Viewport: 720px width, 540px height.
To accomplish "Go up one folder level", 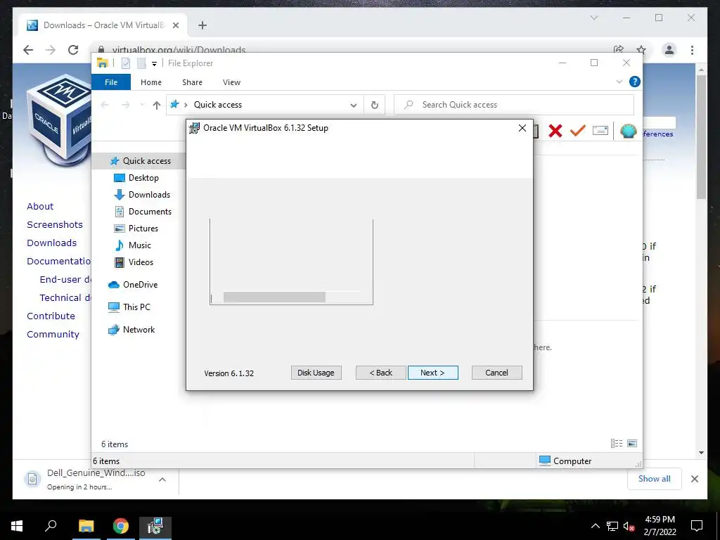I will 157,105.
